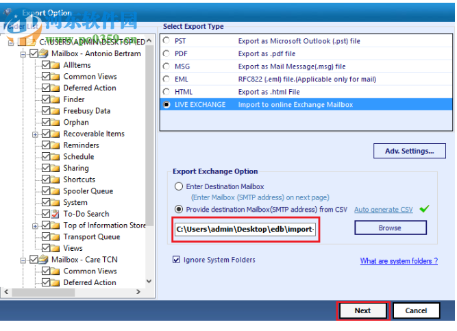This screenshot has height=331, width=457.
Task: Click the folder tree scroll down arrow
Action: [149, 281]
